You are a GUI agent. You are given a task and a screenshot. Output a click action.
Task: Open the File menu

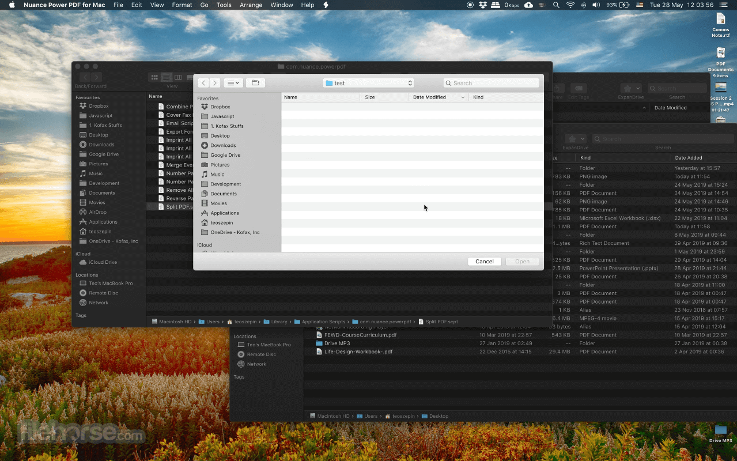coord(118,5)
